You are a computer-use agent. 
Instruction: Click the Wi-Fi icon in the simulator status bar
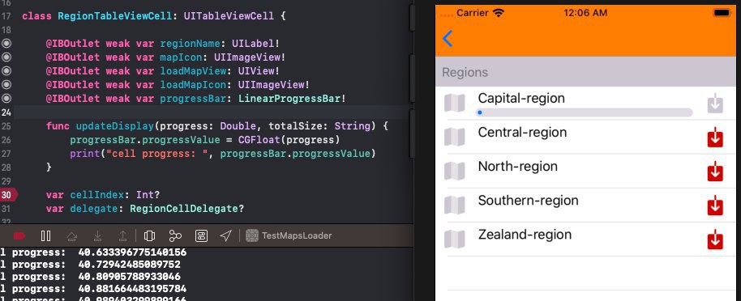coord(498,13)
